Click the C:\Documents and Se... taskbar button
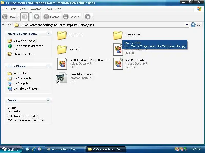The width and height of the screenshot is (205, 153). [x=106, y=149]
